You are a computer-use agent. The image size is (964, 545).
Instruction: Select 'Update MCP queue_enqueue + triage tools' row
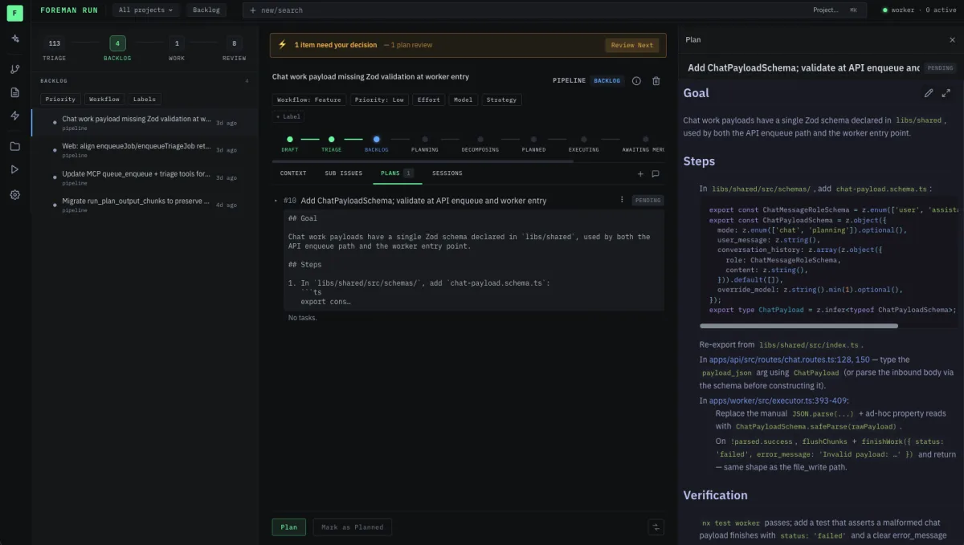click(145, 177)
